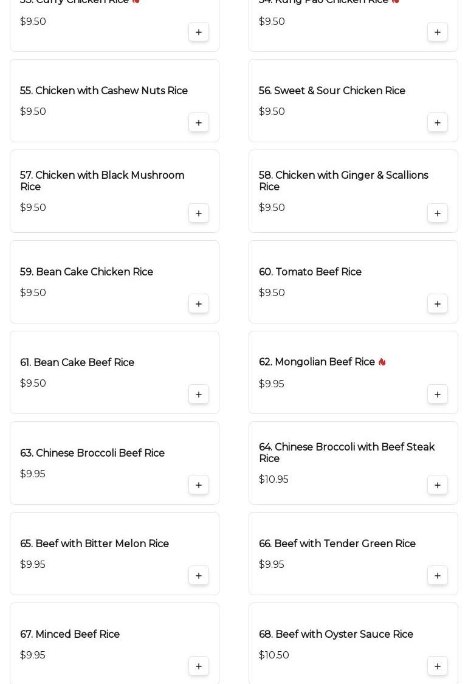468x684 pixels.
Task: Add Beef with Bitter Melon Rice
Action: 199,576
